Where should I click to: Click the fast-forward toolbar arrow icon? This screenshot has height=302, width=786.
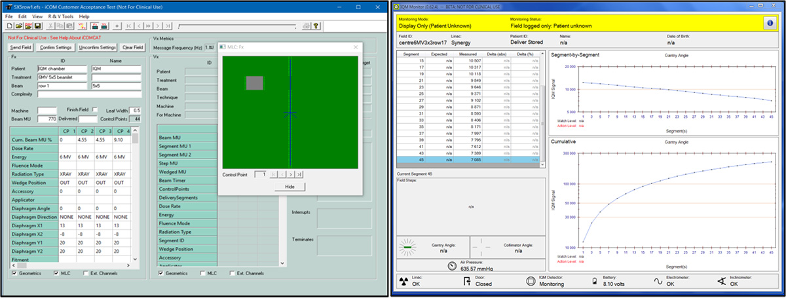[x=148, y=26]
